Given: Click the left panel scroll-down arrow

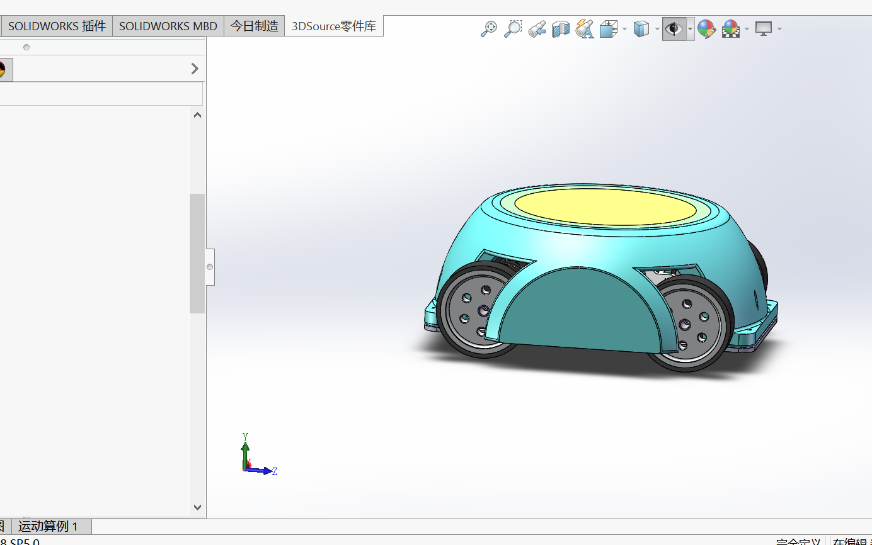Looking at the screenshot, I should pos(197,507).
